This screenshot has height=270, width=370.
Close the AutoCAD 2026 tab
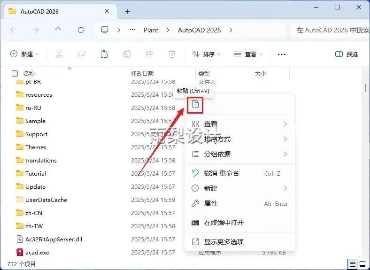click(107, 11)
